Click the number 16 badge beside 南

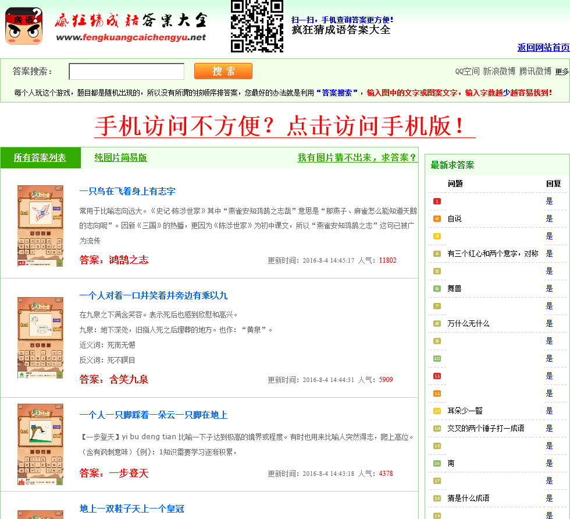point(437,463)
